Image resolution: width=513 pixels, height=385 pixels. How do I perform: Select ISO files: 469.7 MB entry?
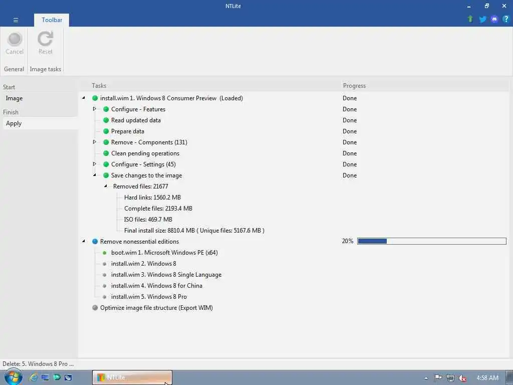click(148, 220)
